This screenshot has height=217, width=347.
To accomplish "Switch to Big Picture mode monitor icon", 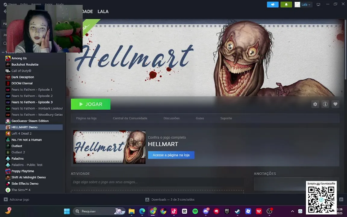I will 318,5.
